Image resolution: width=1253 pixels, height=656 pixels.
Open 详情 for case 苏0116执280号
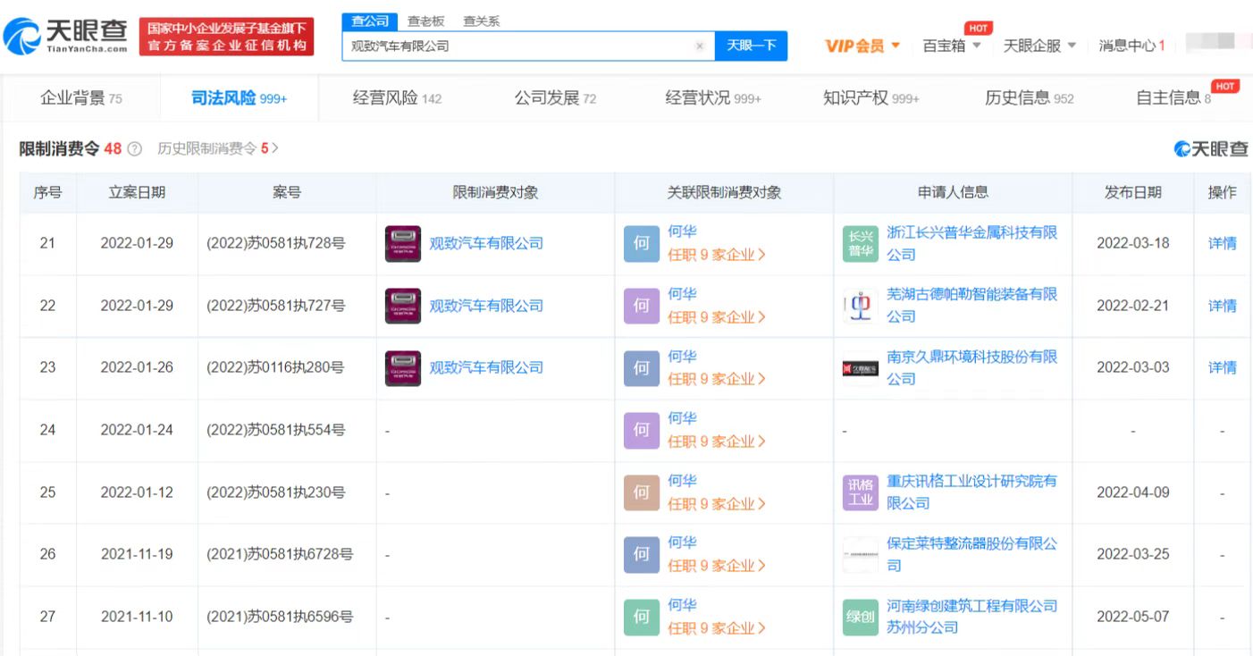click(x=1223, y=367)
